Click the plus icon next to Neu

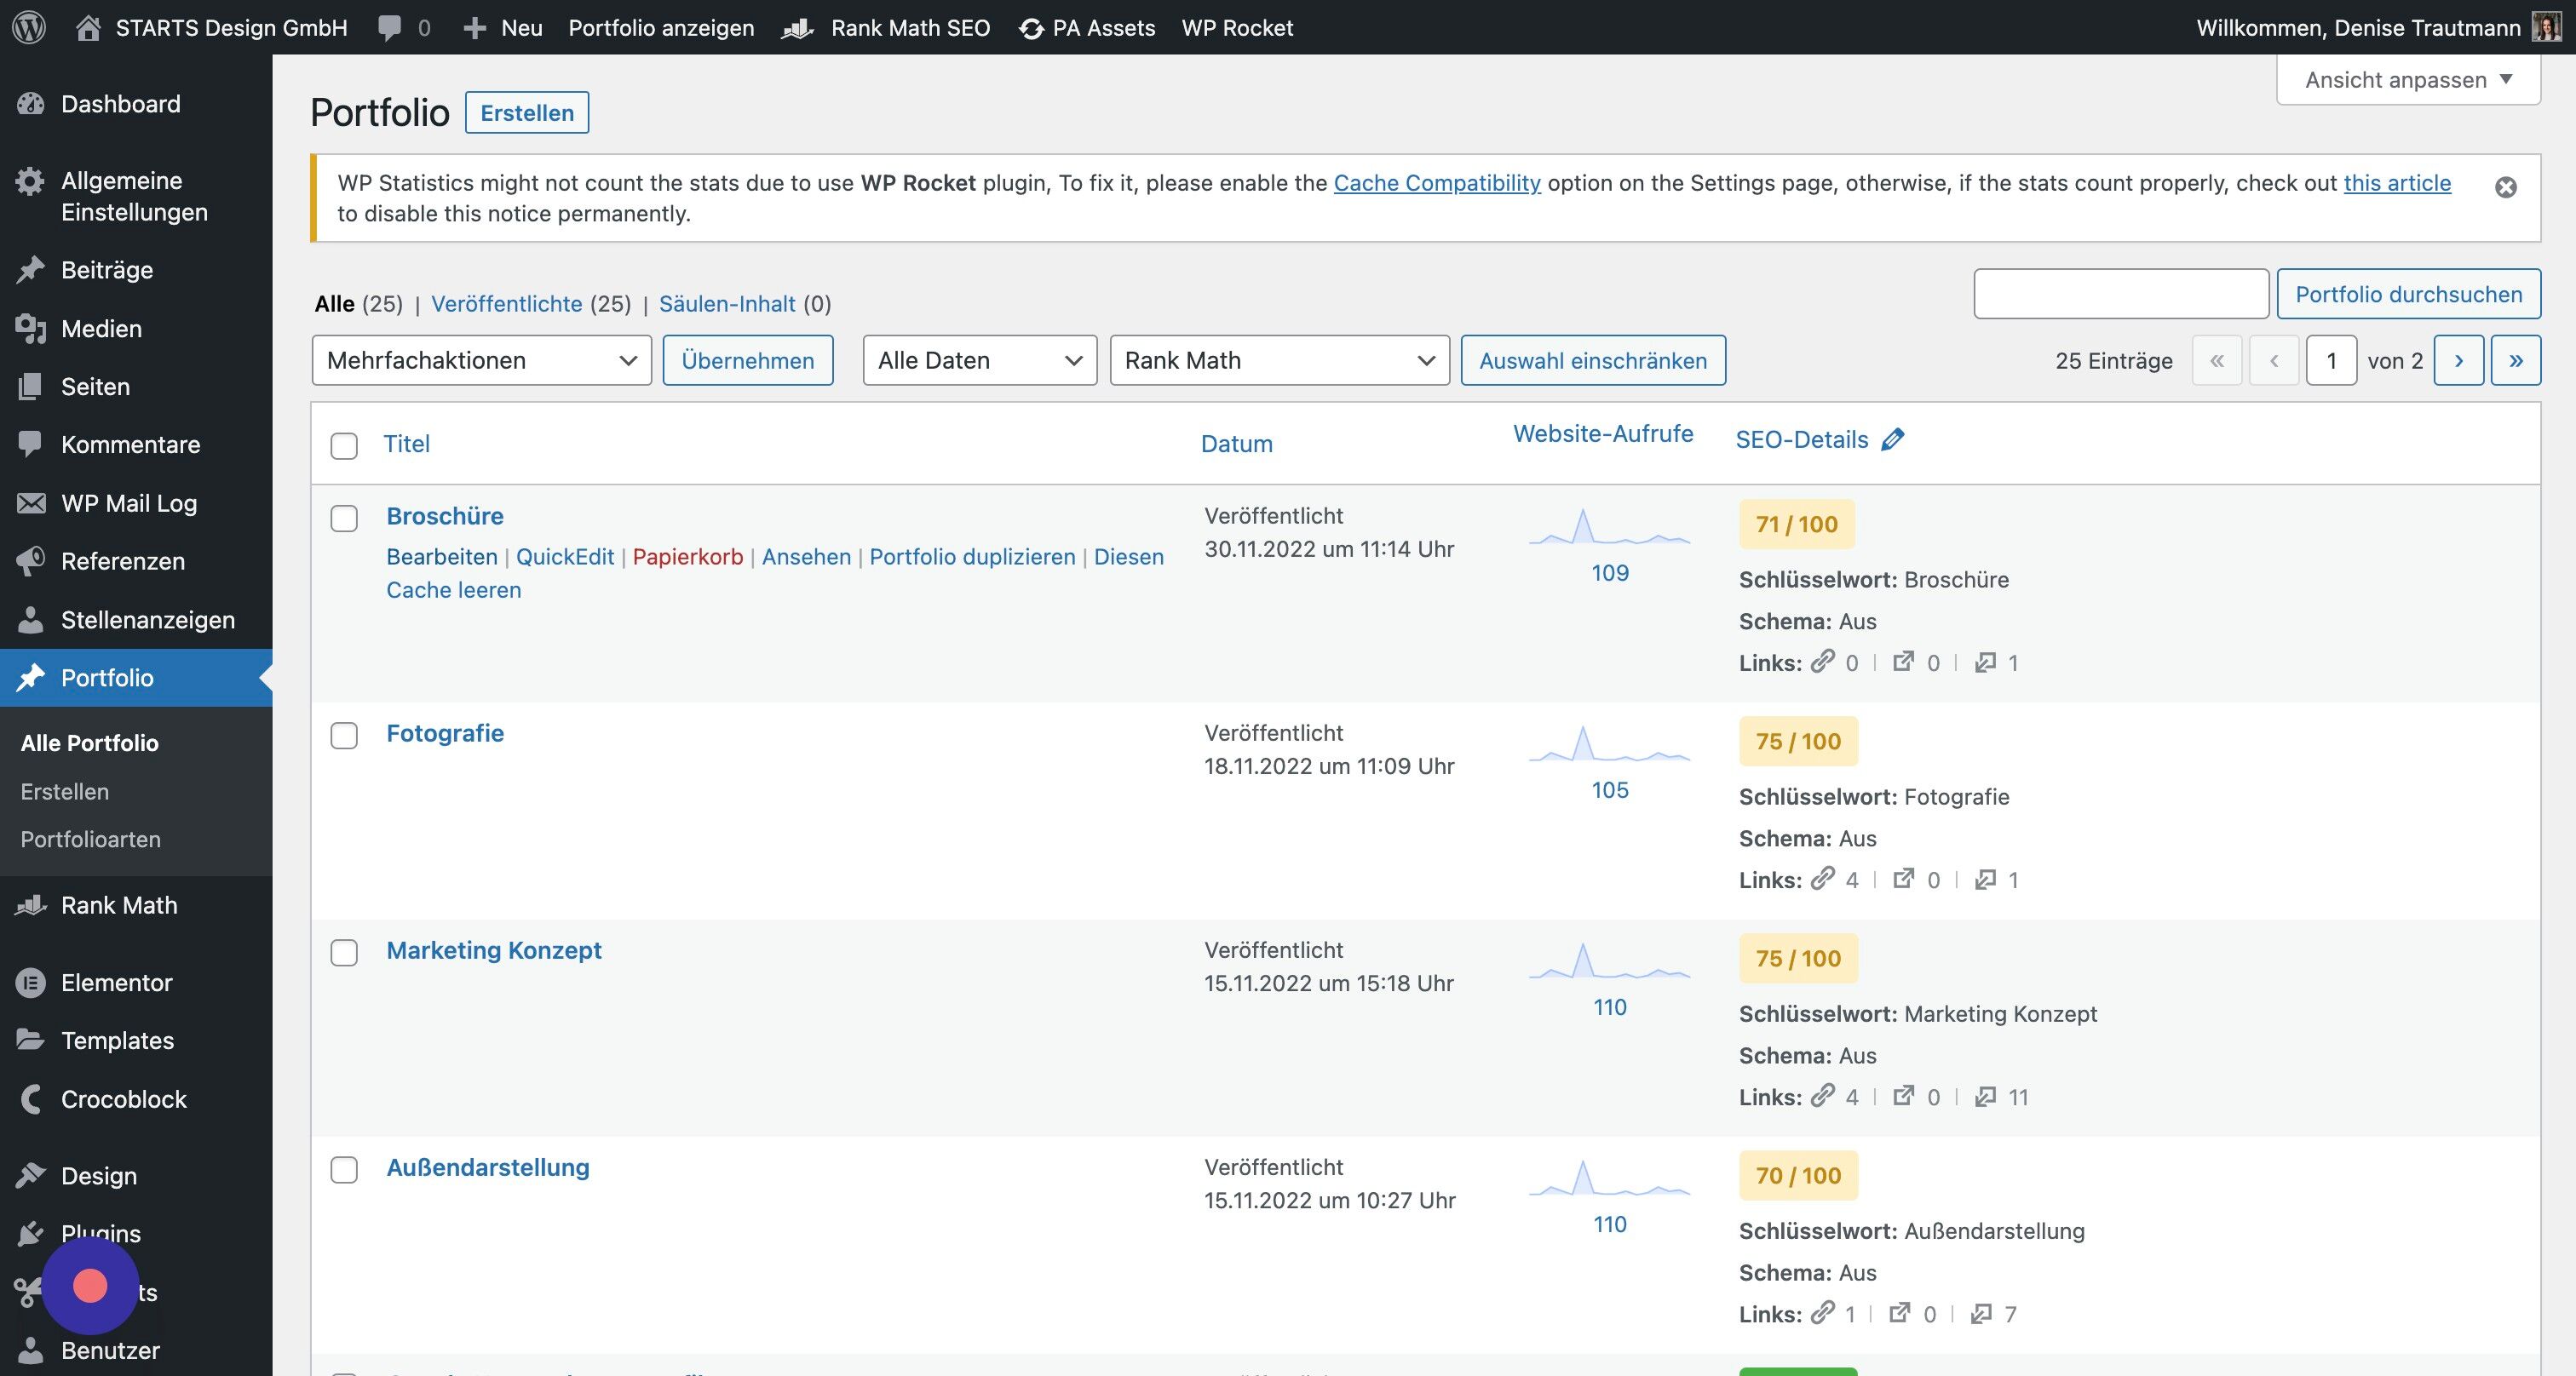pos(474,28)
